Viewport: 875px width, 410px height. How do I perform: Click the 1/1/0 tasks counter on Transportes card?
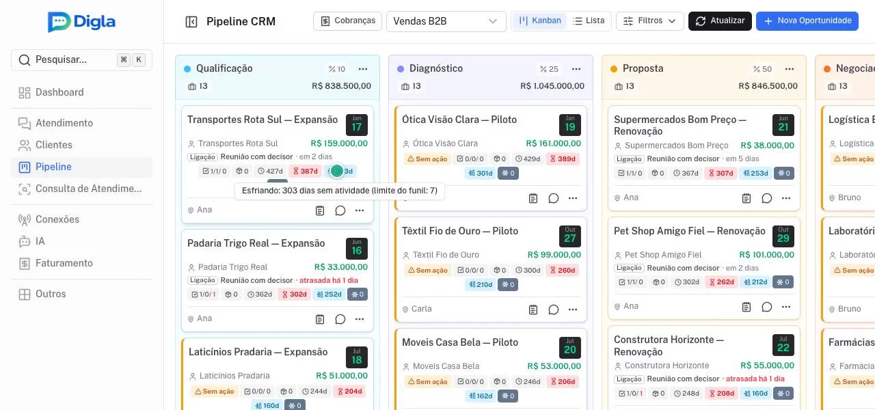[x=214, y=172]
